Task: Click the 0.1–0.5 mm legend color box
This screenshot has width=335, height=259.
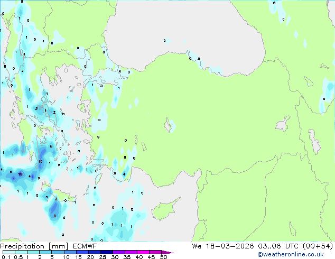Action: point(9,252)
